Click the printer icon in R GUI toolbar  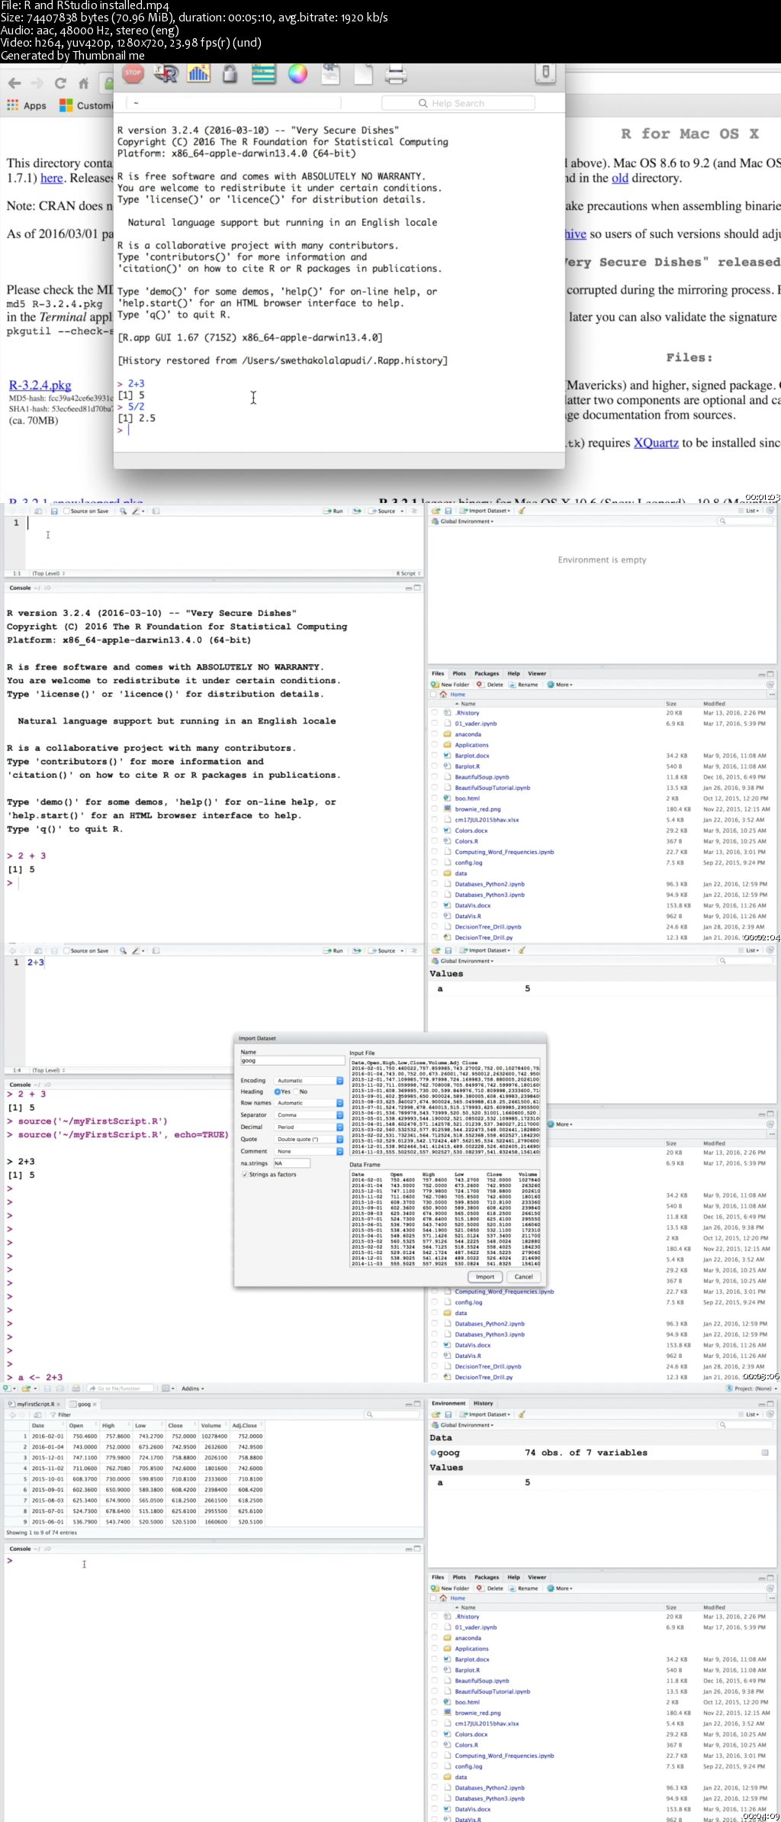(x=395, y=73)
